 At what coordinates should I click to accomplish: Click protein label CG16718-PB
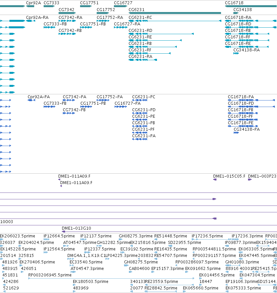tap(241, 110)
